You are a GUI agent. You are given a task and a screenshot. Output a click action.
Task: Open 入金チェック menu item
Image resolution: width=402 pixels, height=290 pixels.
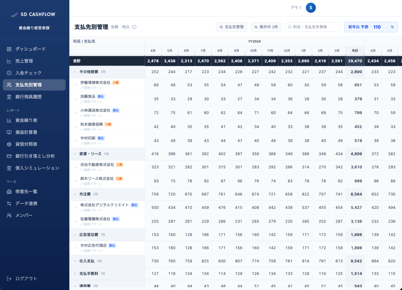(34, 73)
